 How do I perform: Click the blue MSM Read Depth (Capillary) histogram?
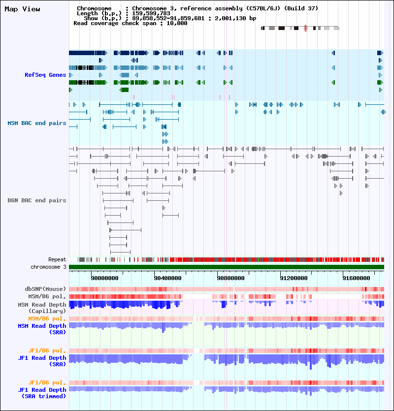click(x=227, y=305)
